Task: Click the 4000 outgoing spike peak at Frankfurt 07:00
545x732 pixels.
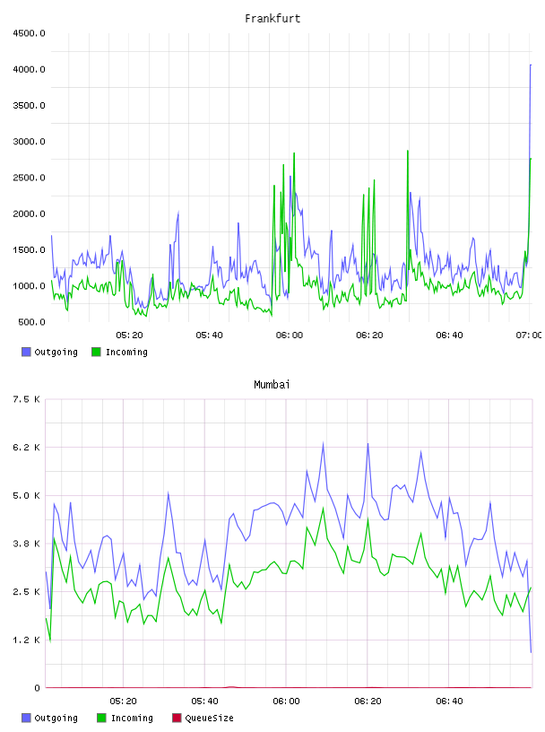Action: pyautogui.click(x=531, y=65)
